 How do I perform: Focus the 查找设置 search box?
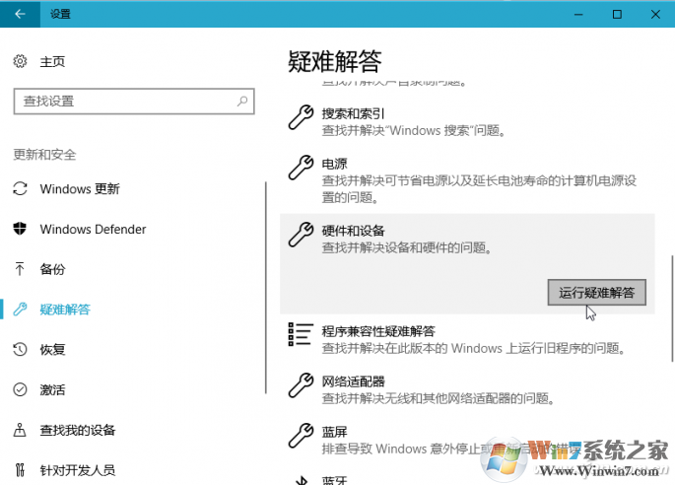pos(134,102)
